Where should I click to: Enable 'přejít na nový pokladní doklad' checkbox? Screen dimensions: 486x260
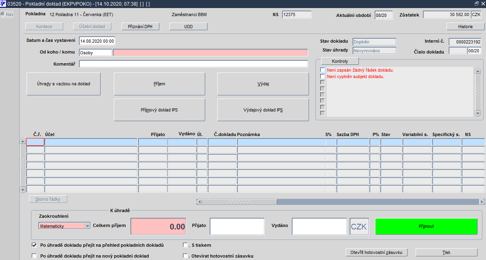[x=34, y=256]
